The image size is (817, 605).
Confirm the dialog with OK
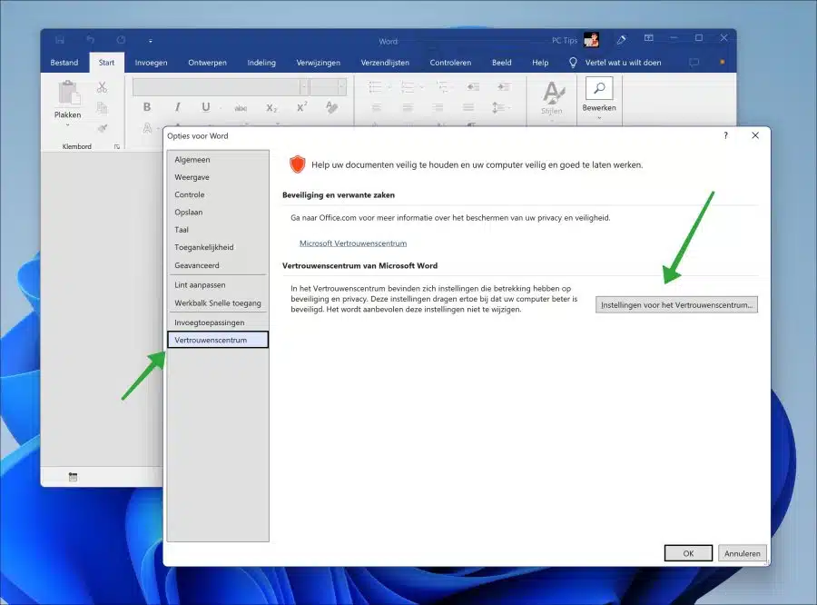coord(688,553)
